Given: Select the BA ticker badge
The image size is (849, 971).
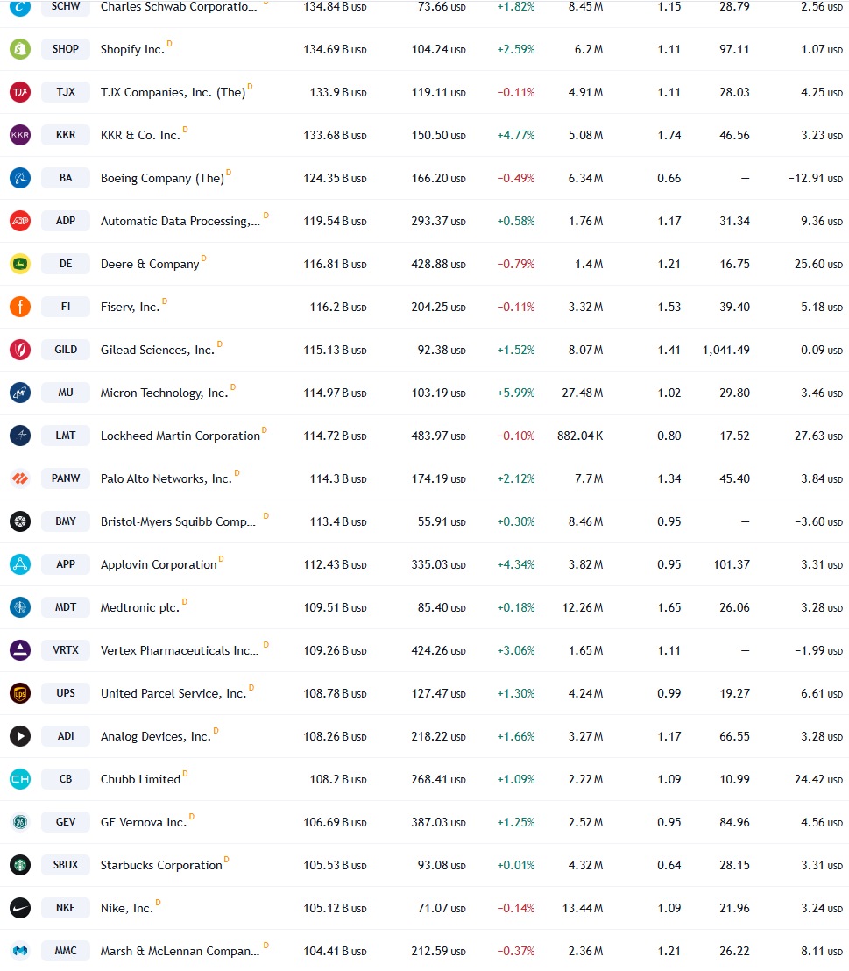Looking at the screenshot, I should [66, 178].
